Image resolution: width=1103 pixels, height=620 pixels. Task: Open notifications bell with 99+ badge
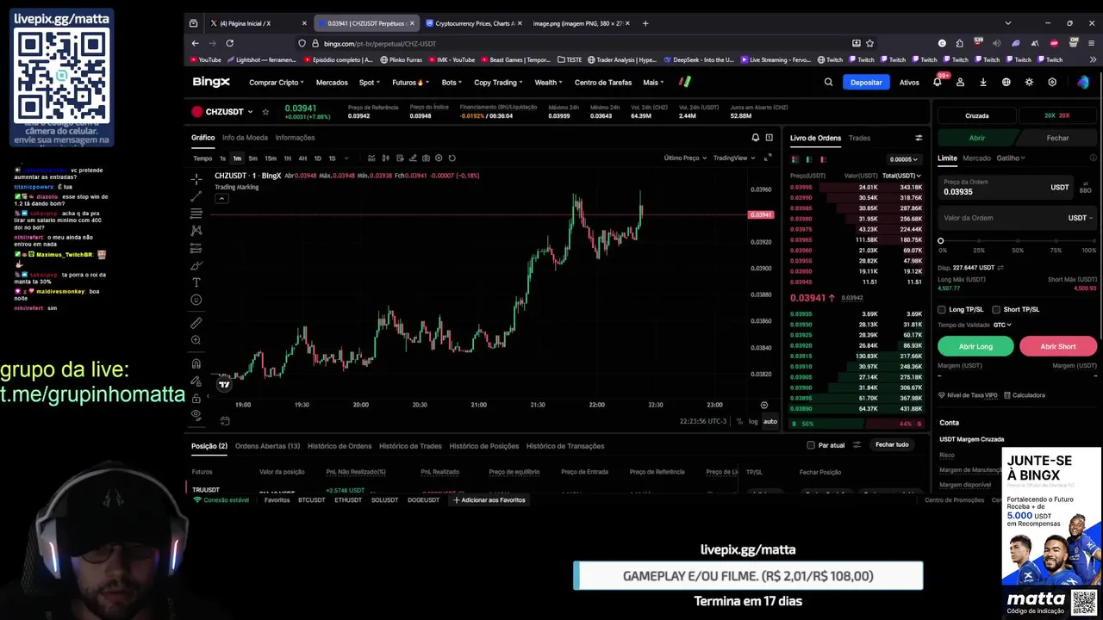tap(938, 83)
